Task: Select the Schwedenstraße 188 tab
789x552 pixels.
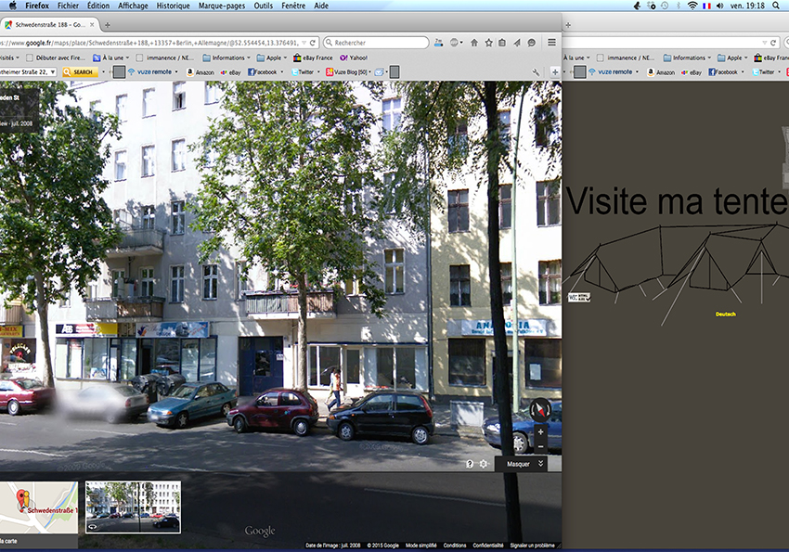Action: 49,24
